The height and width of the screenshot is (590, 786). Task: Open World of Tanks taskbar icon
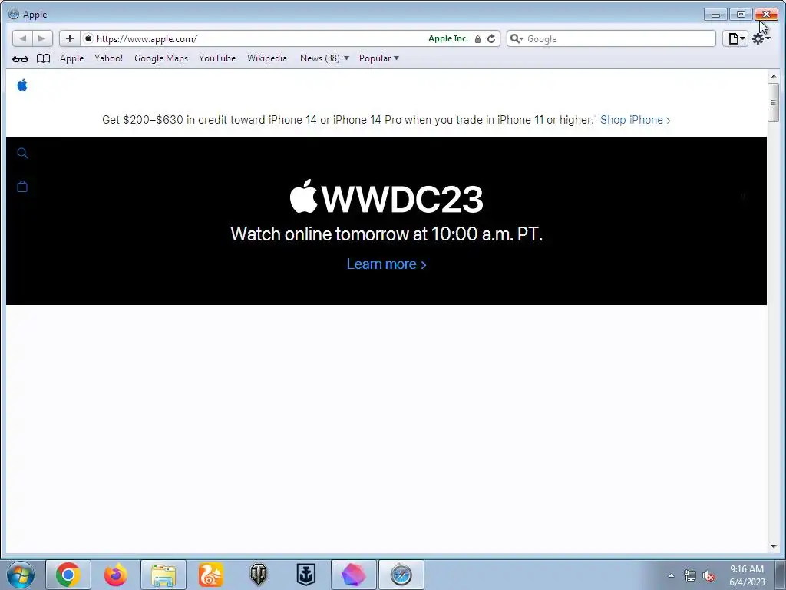tap(258, 575)
